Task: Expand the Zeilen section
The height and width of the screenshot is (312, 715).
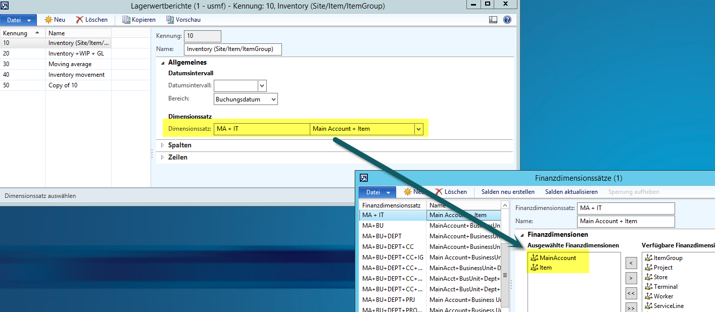Action: [x=163, y=158]
